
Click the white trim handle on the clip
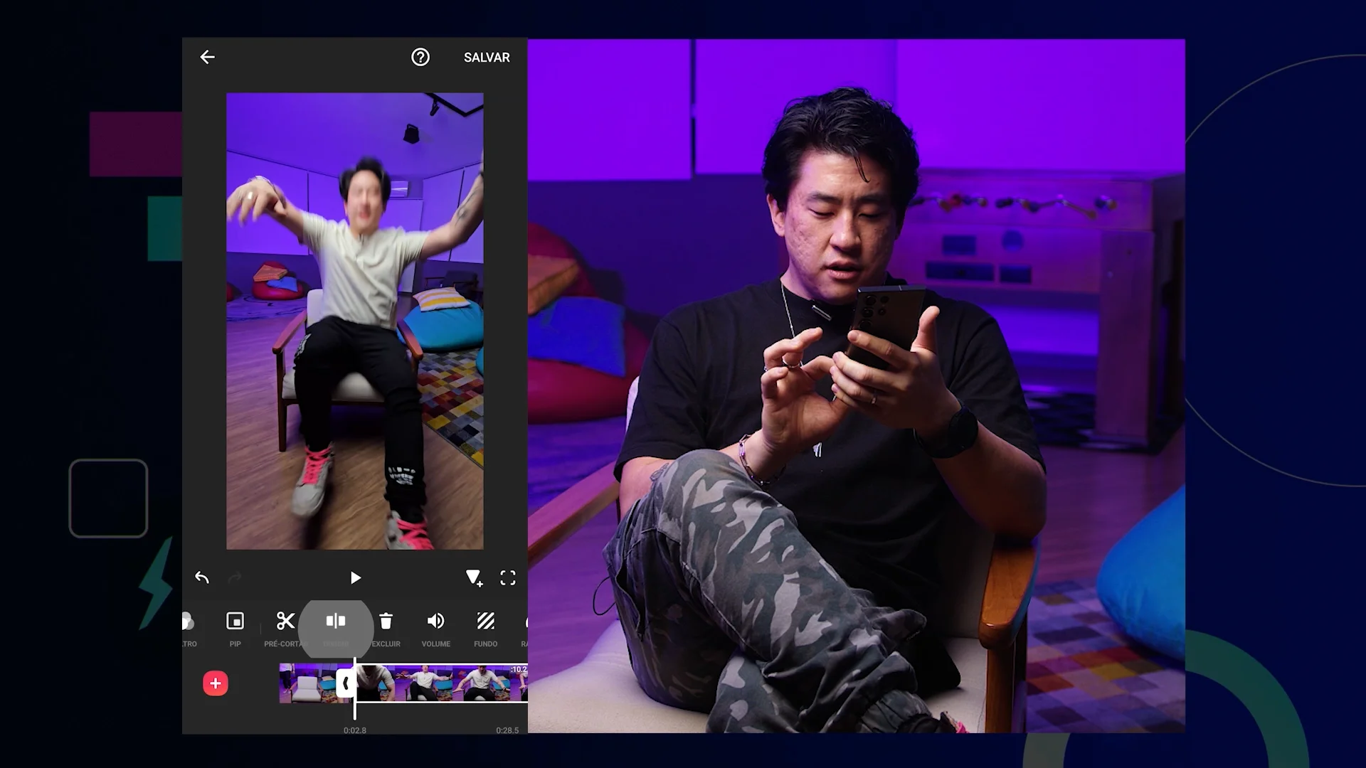pyautogui.click(x=346, y=683)
